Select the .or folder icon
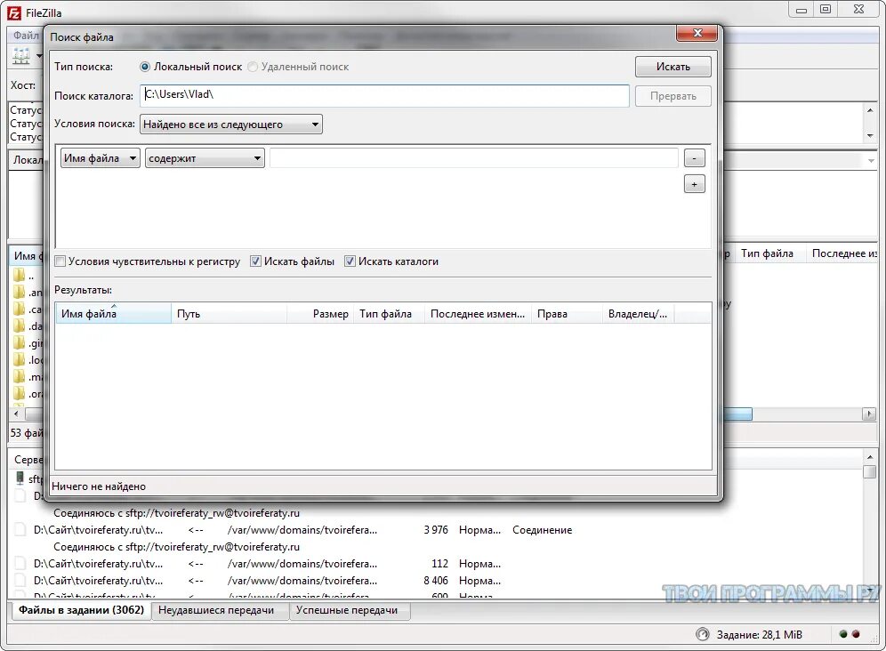 (x=20, y=394)
